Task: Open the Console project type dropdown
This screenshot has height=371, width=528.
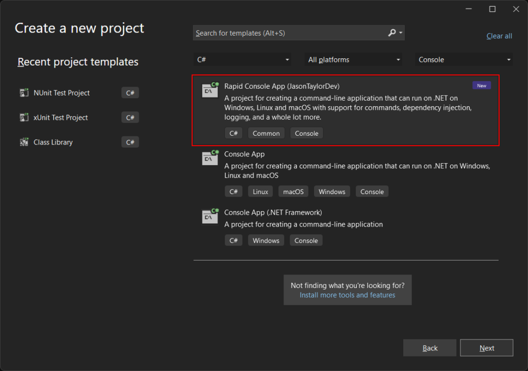Action: (x=464, y=60)
